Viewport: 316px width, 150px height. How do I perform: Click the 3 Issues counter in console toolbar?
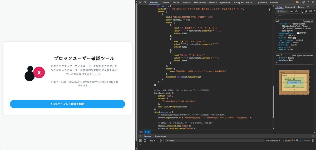click(291, 141)
